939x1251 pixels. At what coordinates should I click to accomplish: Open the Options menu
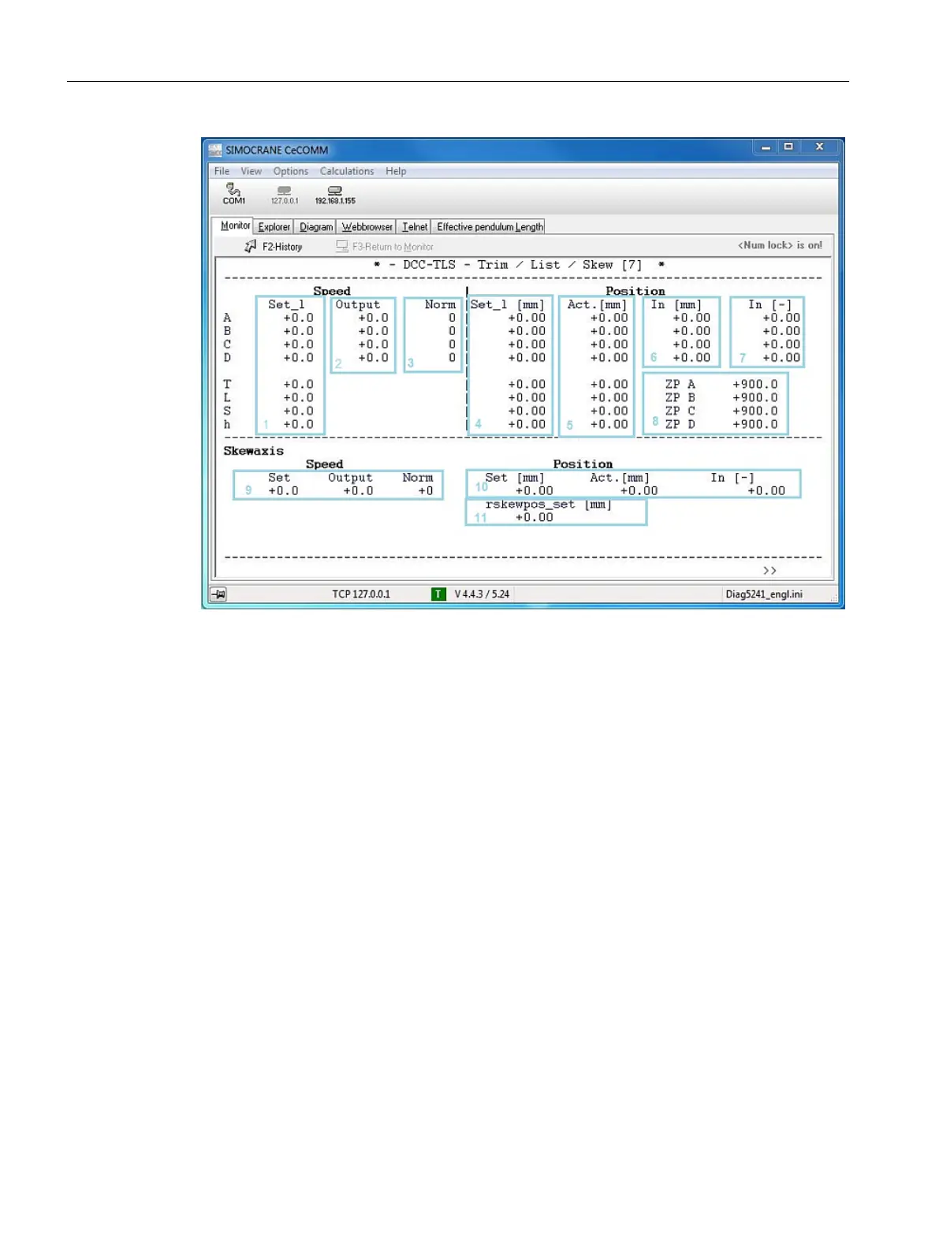pyautogui.click(x=291, y=171)
